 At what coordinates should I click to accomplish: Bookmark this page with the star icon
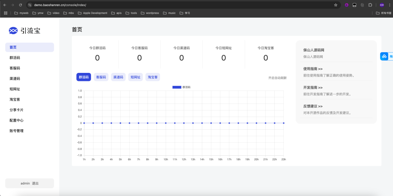335,5
